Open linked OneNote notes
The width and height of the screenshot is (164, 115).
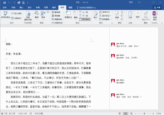coord(155,15)
